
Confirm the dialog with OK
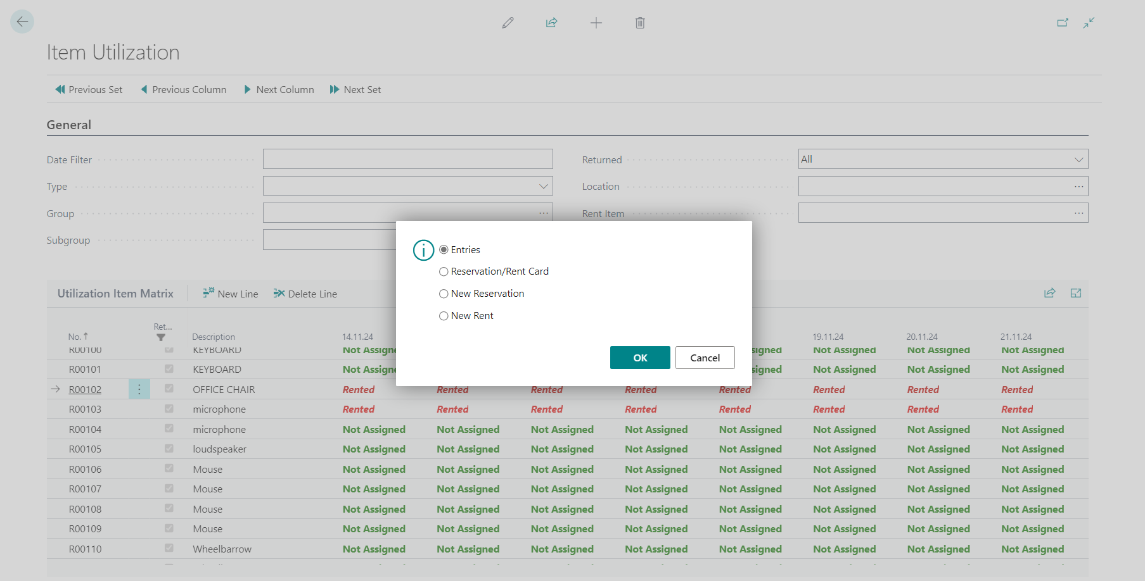640,358
